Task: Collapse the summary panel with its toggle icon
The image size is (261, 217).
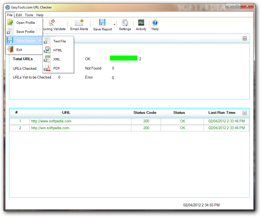Action: click(x=245, y=39)
